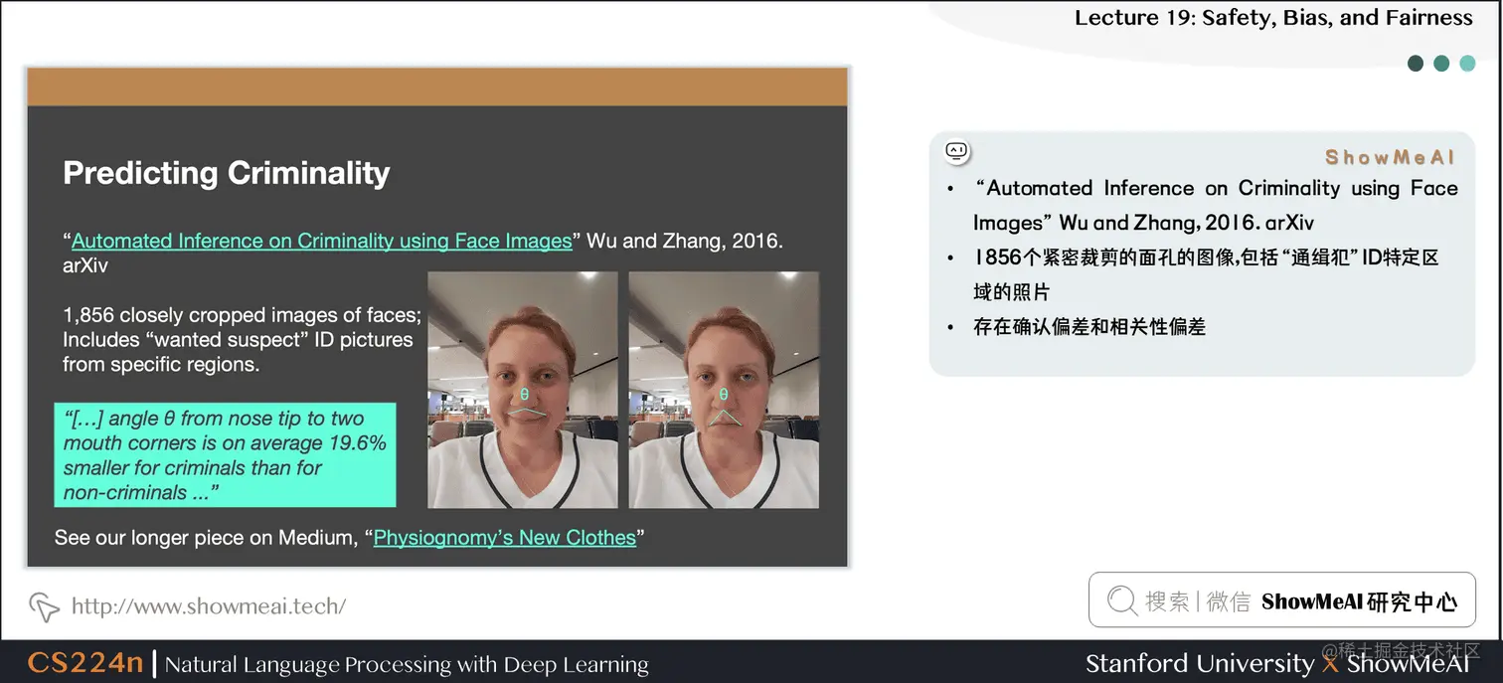
Task: Click the left face photo on slide
Action: [x=523, y=390]
